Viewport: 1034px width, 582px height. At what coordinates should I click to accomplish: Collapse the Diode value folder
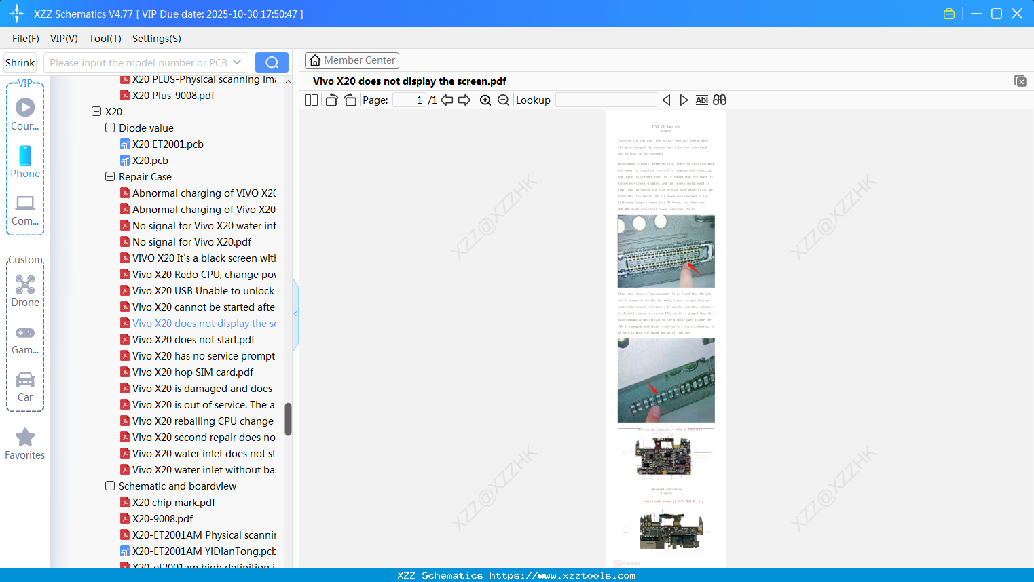point(110,128)
